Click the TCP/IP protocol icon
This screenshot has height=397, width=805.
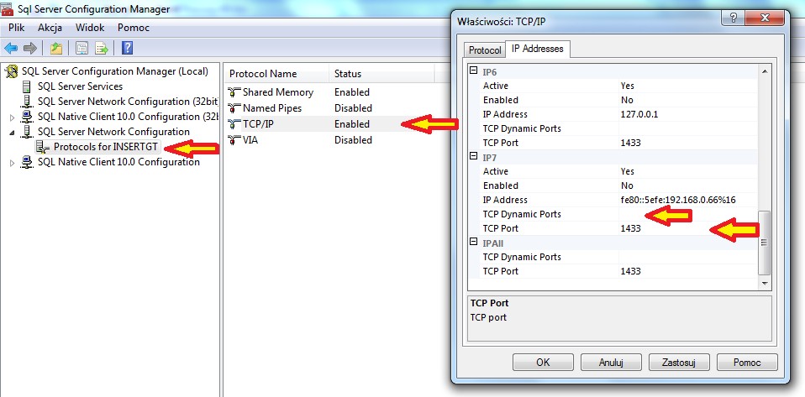tap(234, 124)
